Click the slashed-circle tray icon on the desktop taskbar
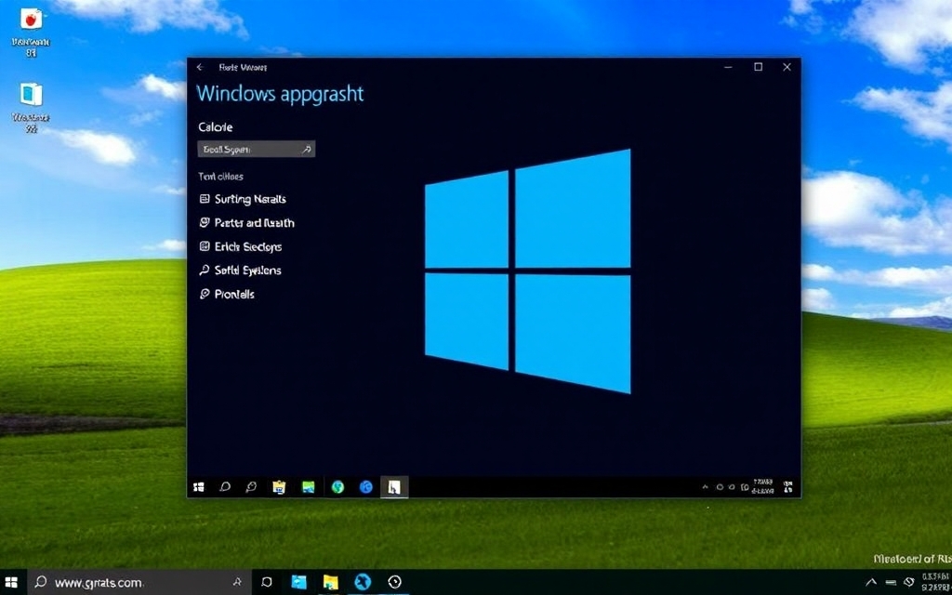Viewport: 952px width, 595px height. tap(909, 582)
